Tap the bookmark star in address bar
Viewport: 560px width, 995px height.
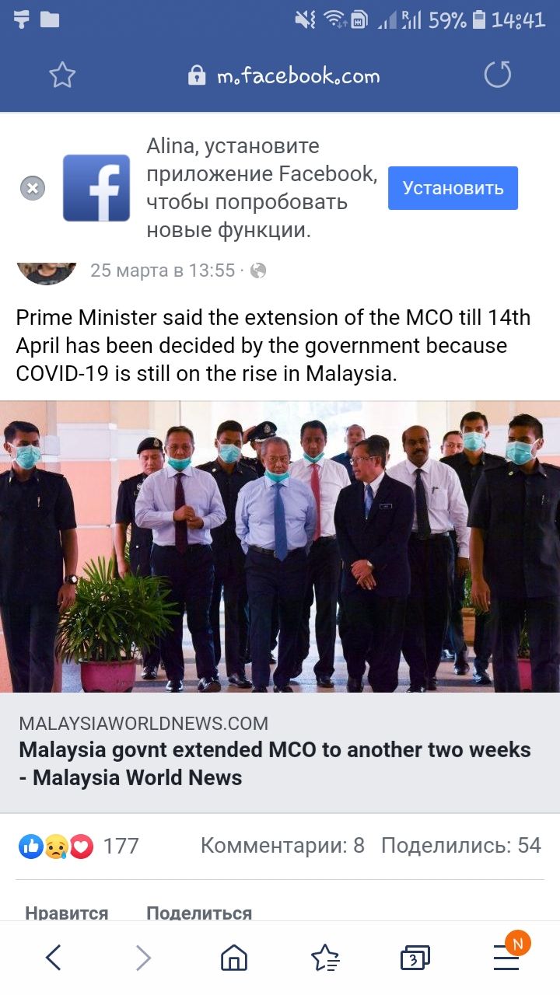click(x=62, y=75)
